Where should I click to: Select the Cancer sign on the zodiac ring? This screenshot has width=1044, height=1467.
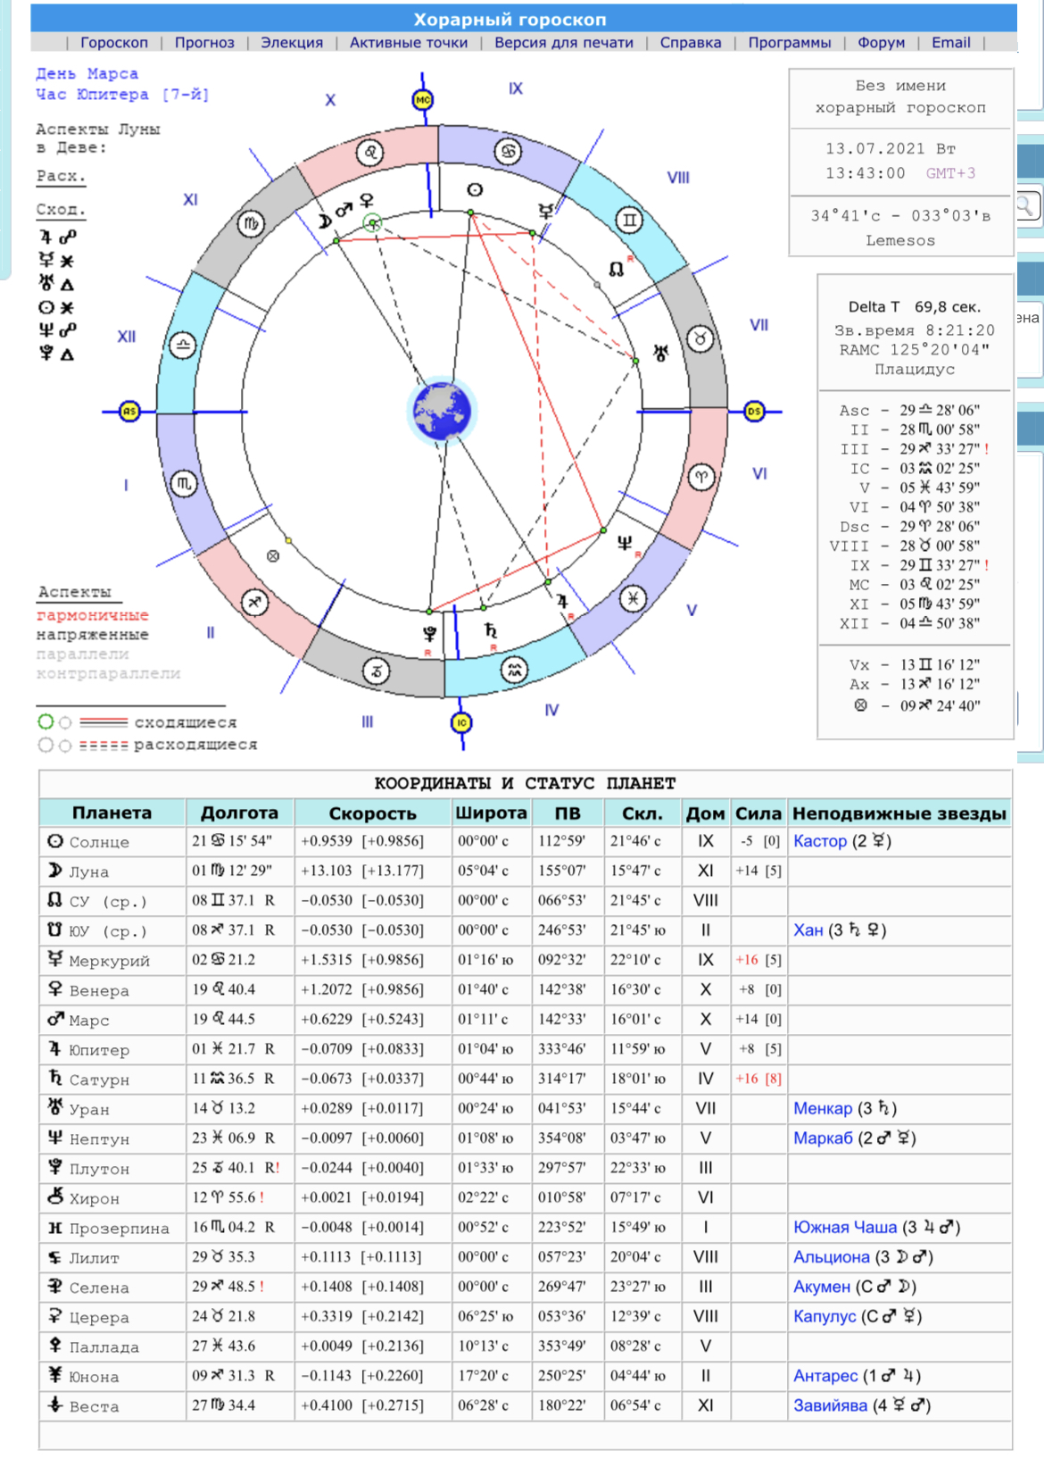tap(508, 151)
